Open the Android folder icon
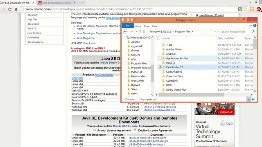Image resolution: width=262 pixels, height=147 pixels. pyautogui.click(x=164, y=53)
